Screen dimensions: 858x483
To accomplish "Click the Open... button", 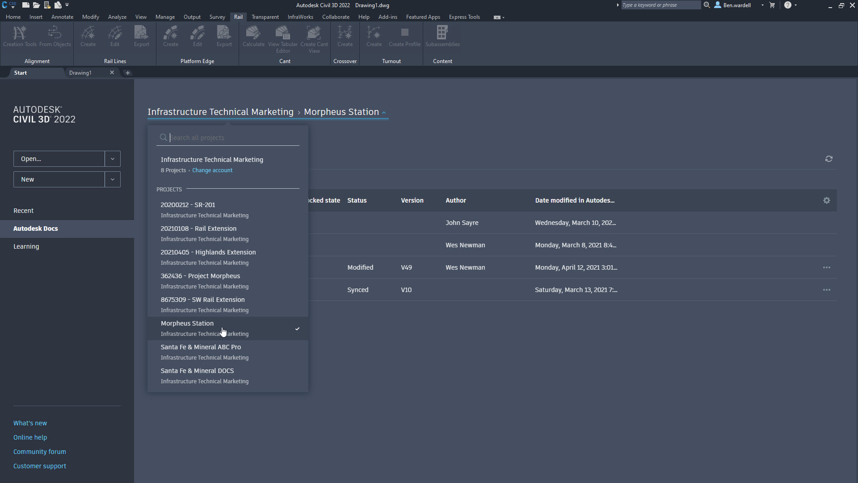I will pos(59,159).
